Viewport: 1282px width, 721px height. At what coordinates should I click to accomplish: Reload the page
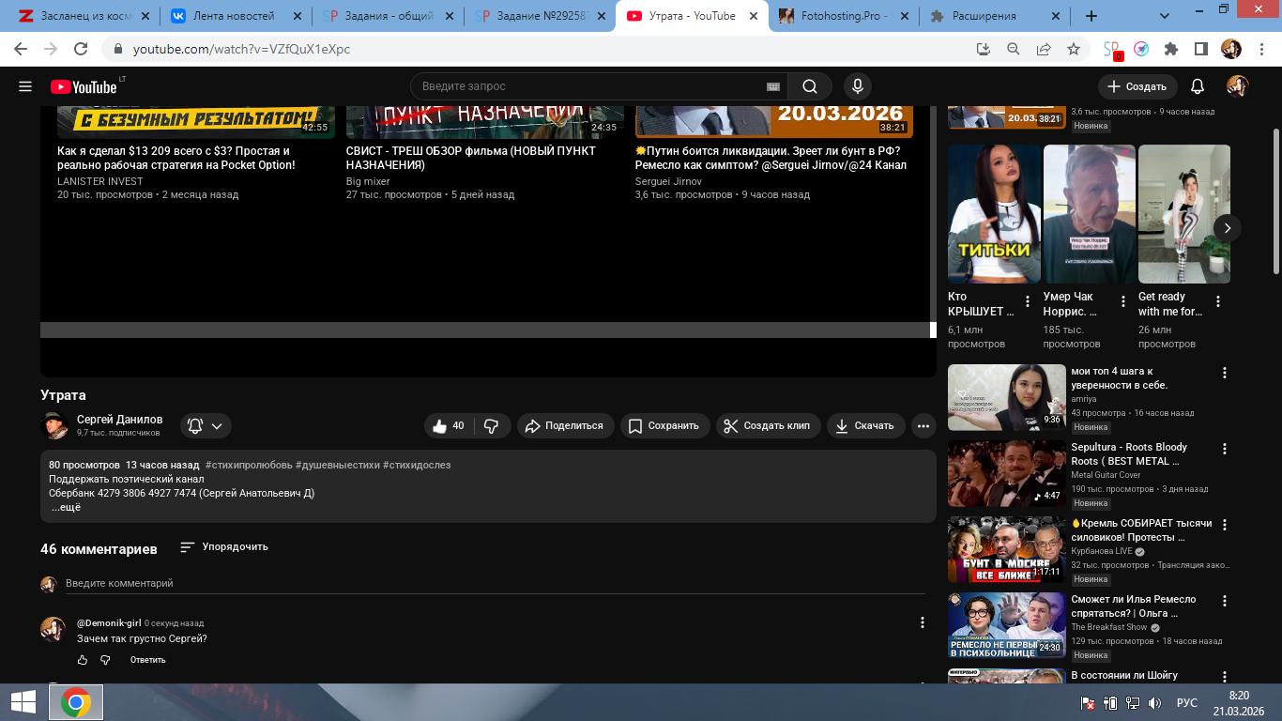click(81, 49)
